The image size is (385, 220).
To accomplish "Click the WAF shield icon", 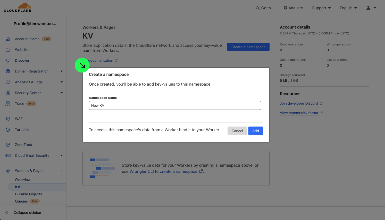I will (8, 119).
